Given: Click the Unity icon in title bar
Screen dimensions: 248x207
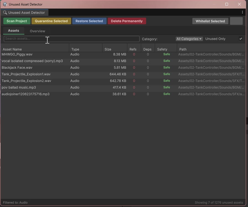Looking at the screenshot, I should 5,4.
